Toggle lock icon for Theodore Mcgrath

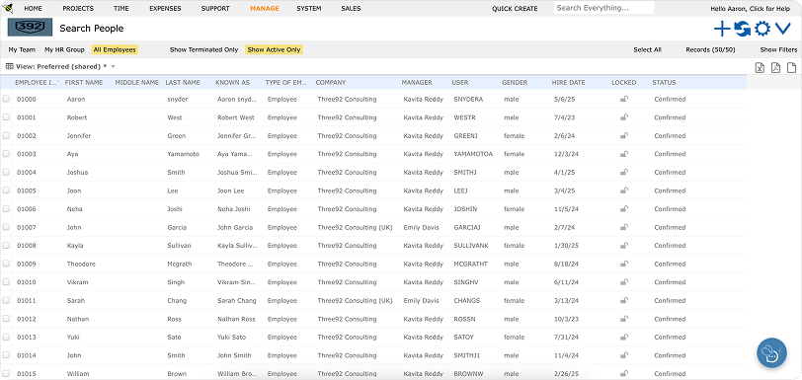(x=624, y=264)
